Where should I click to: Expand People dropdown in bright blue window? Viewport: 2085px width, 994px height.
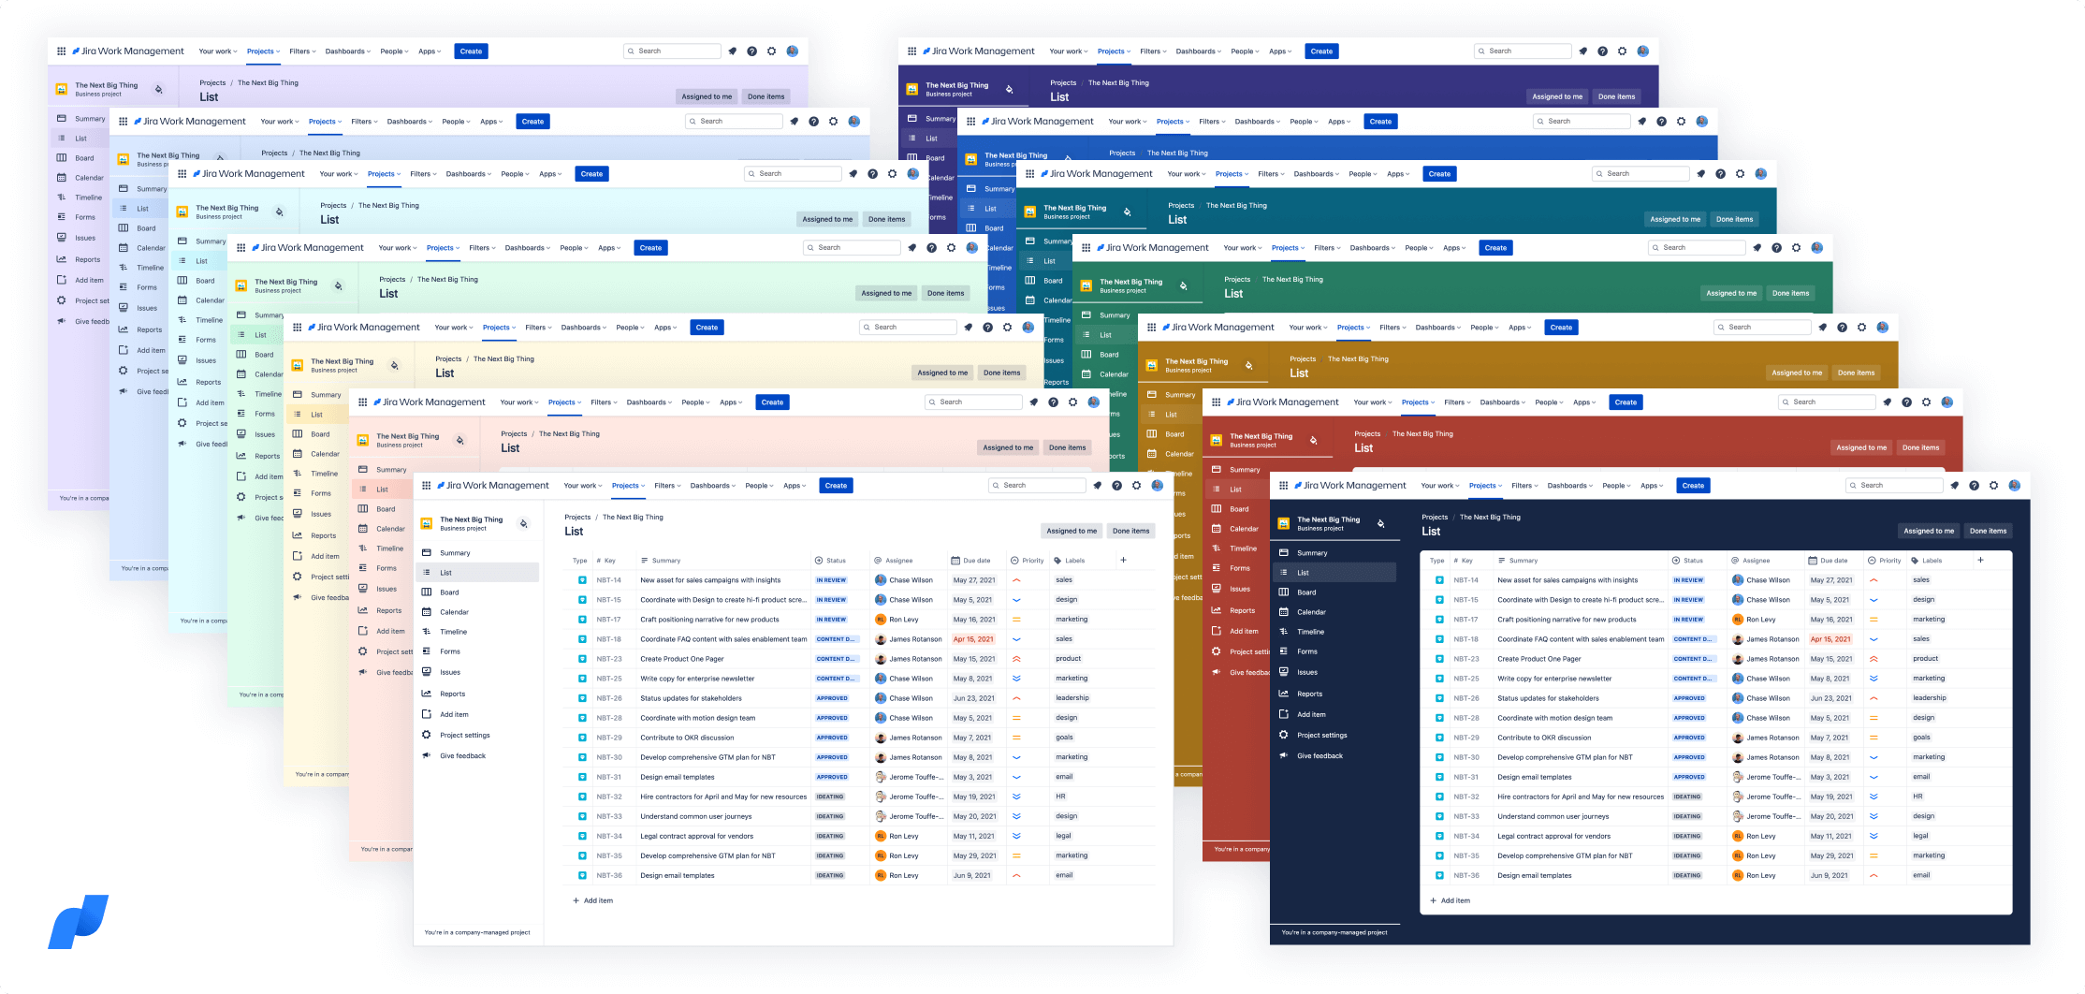coord(1304,122)
